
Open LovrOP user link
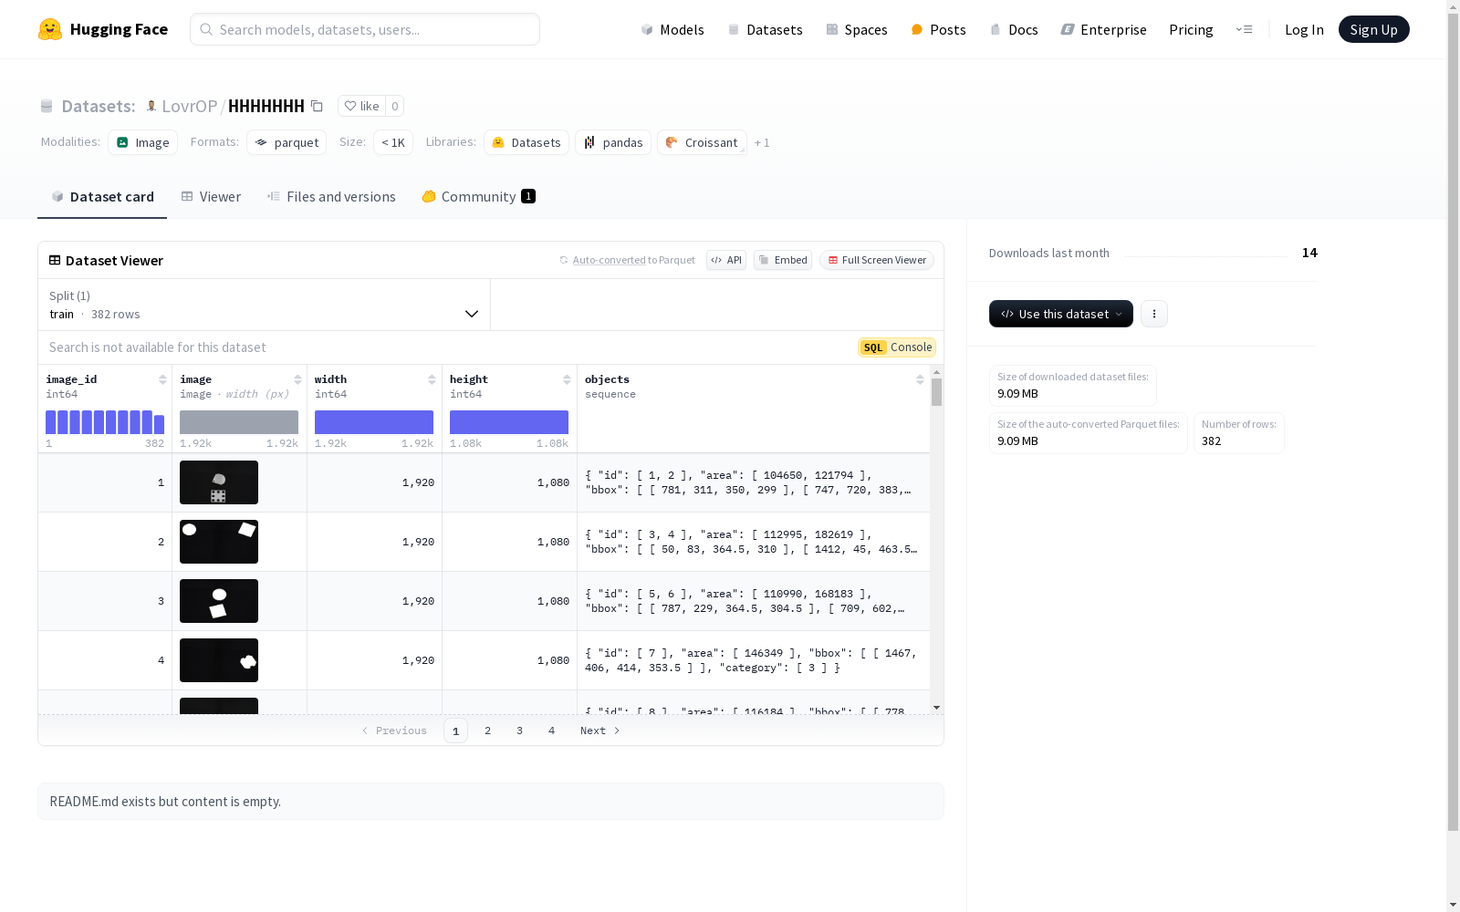(190, 106)
